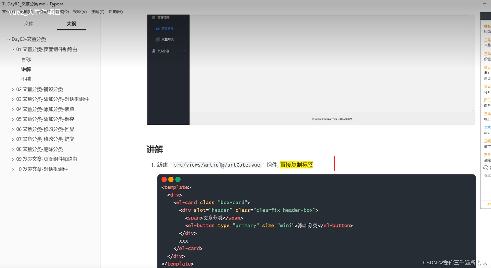Click the 讲解 heading in the document
This screenshot has height=268, width=491.
[155, 149]
